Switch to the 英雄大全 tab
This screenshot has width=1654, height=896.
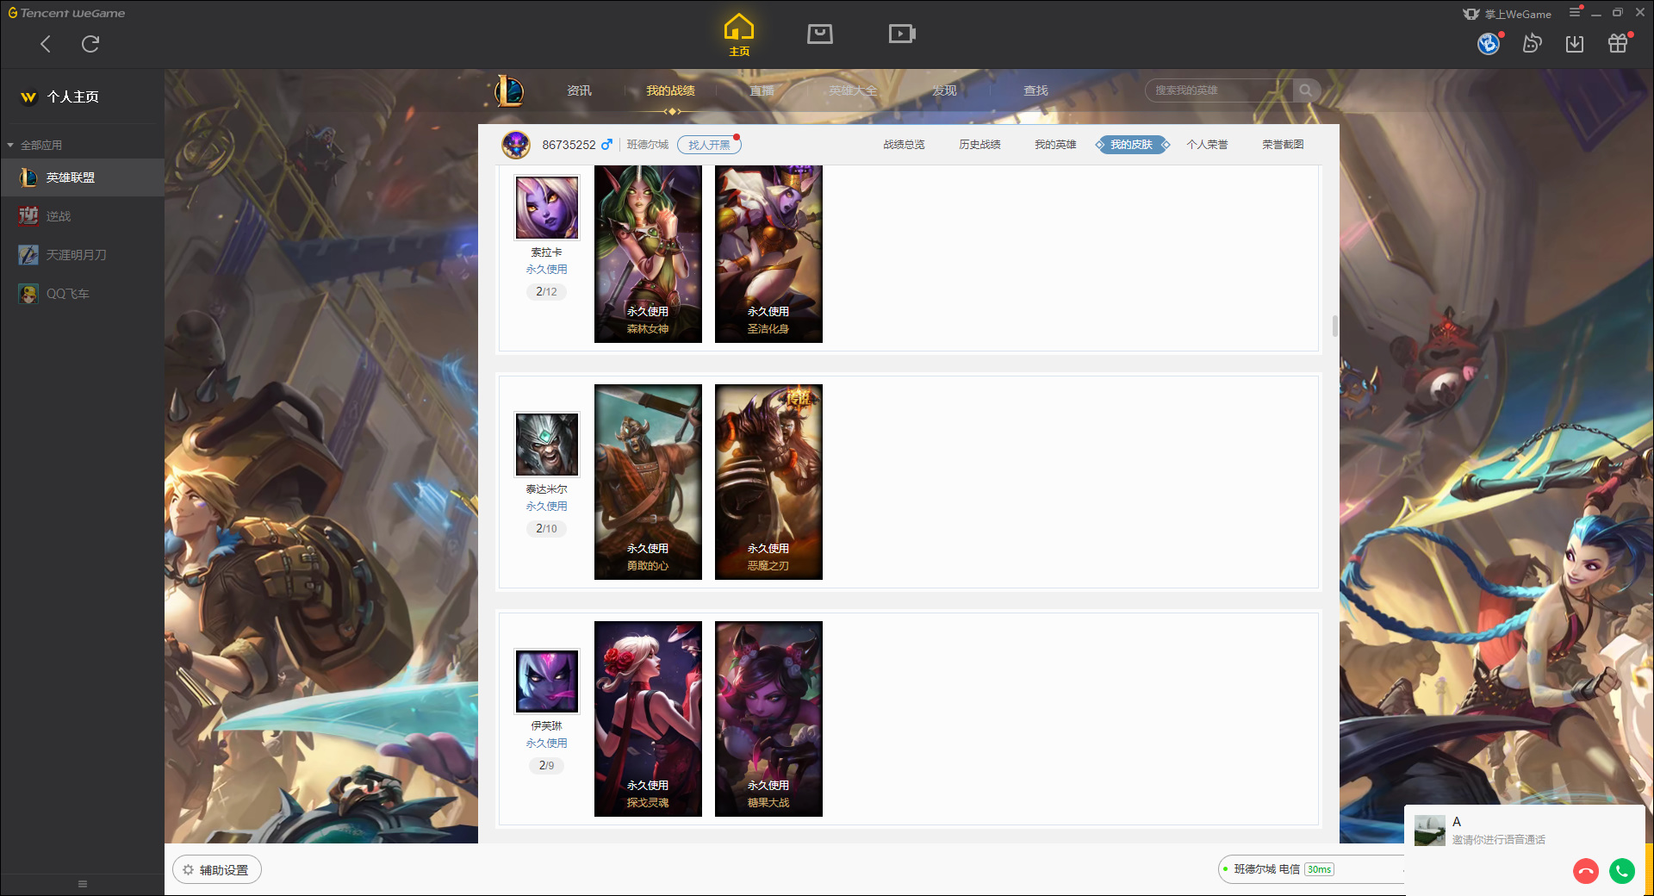click(853, 90)
